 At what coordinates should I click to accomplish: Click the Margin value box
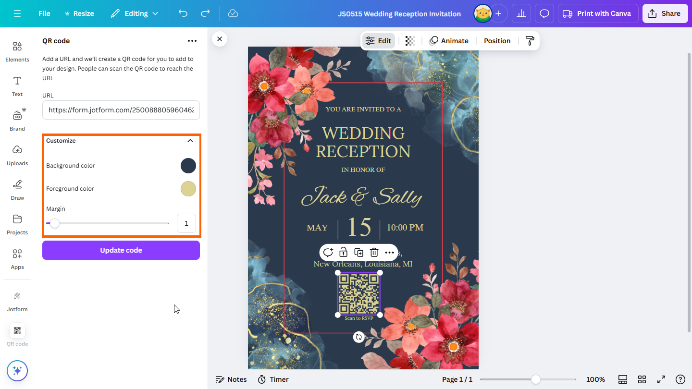tap(186, 223)
